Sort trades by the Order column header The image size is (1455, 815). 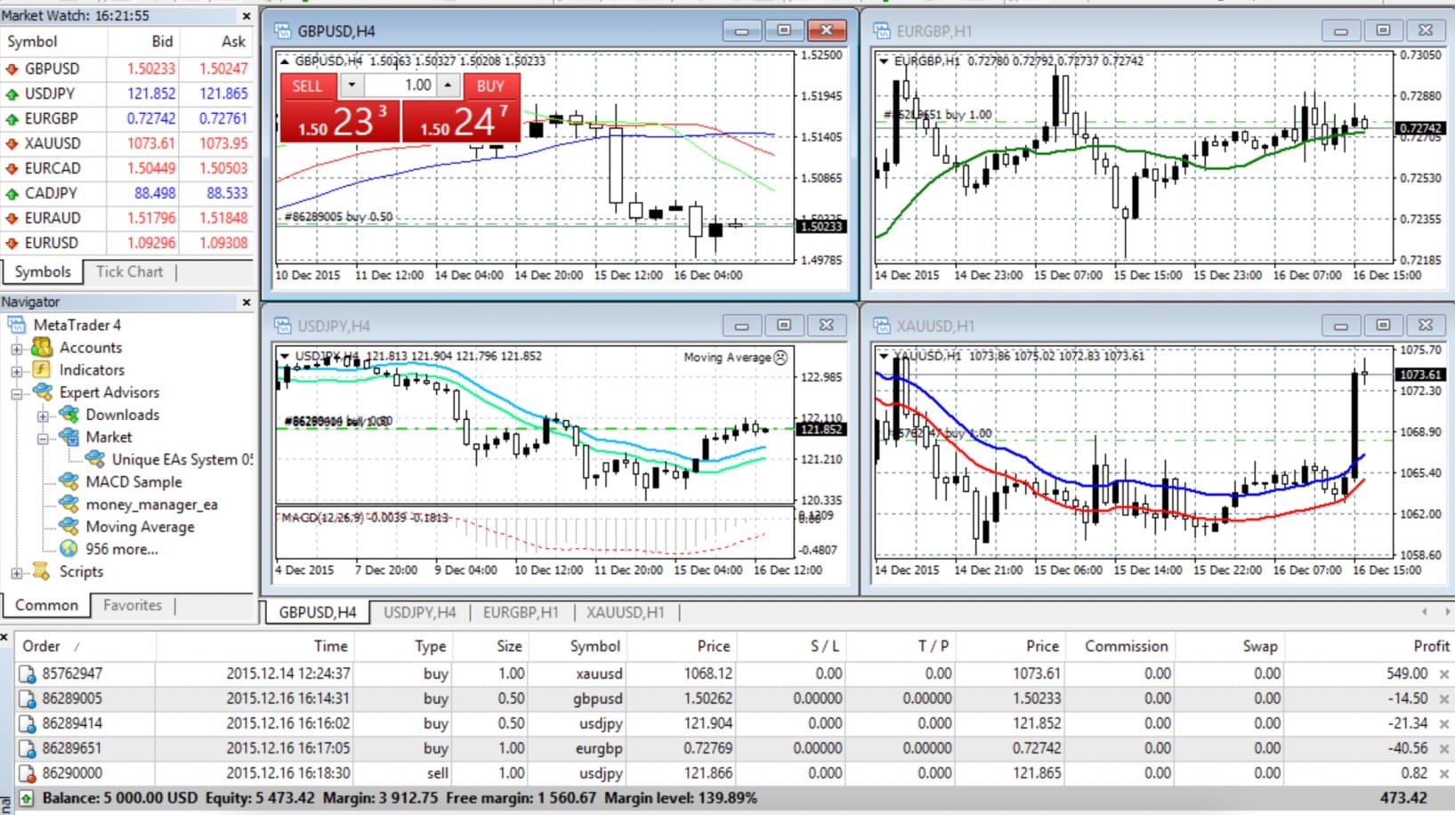(85, 646)
